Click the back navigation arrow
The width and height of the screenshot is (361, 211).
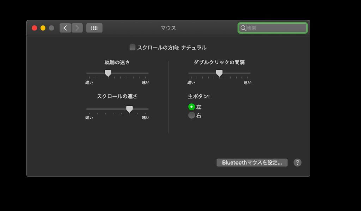click(65, 28)
